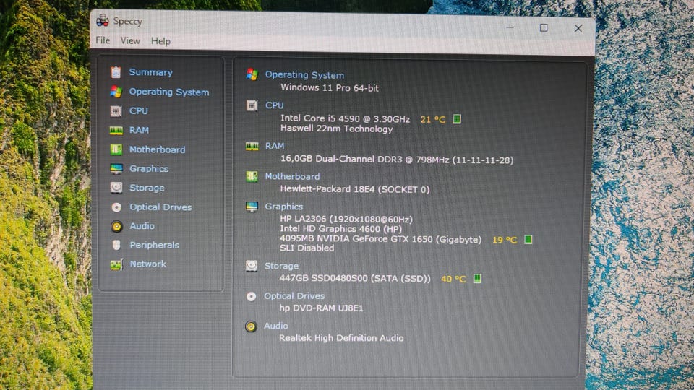The height and width of the screenshot is (390, 694).
Task: Show the Audio section from sidebar
Action: coord(142,226)
